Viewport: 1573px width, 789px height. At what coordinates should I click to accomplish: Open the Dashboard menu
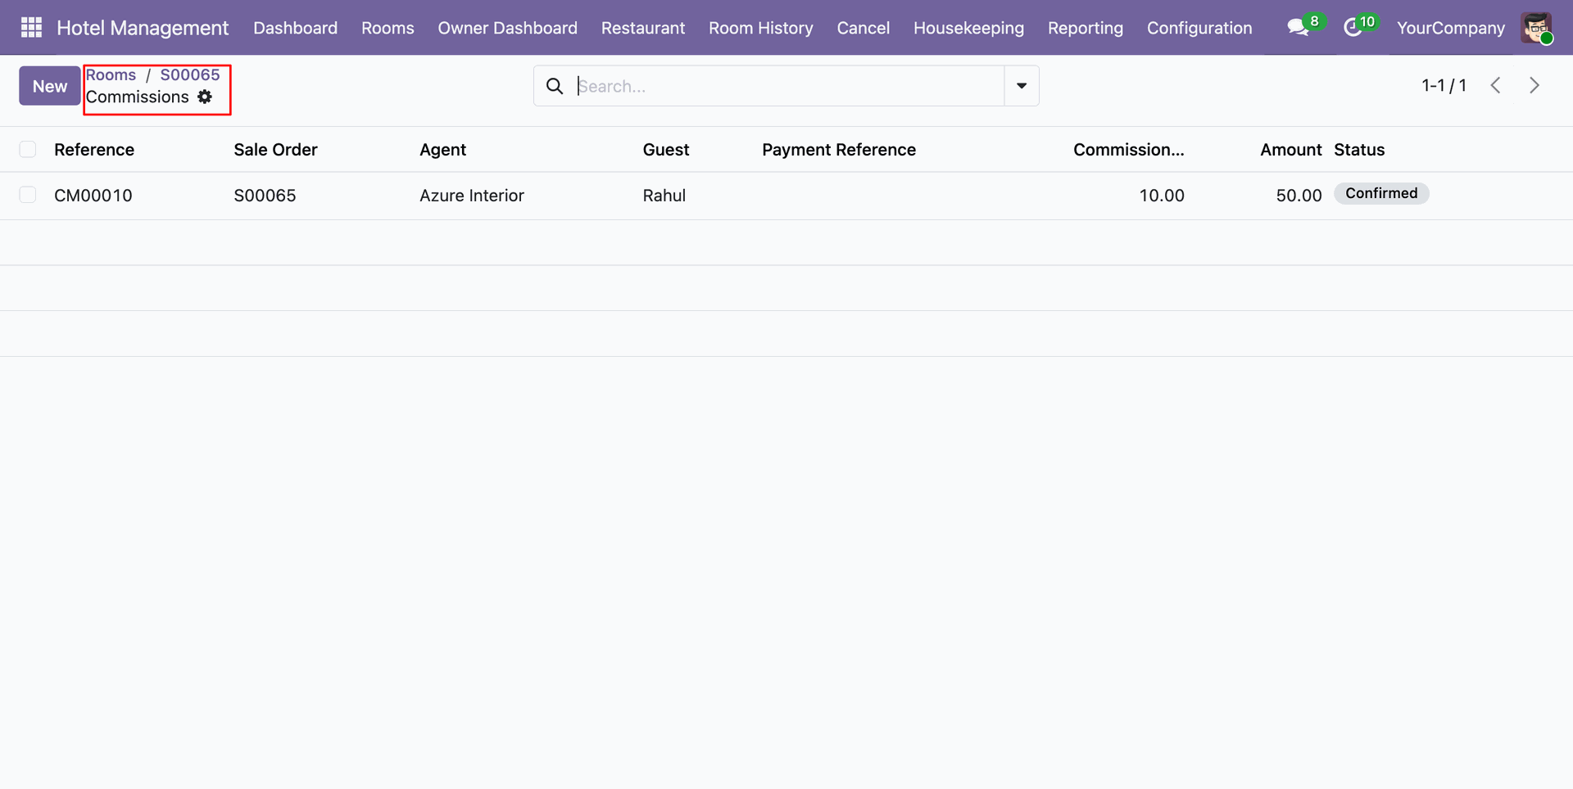[296, 28]
